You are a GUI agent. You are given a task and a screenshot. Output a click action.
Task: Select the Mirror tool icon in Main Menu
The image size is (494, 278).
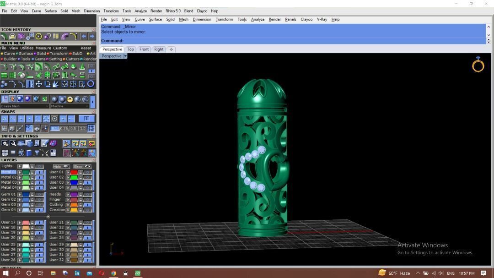(x=30, y=84)
